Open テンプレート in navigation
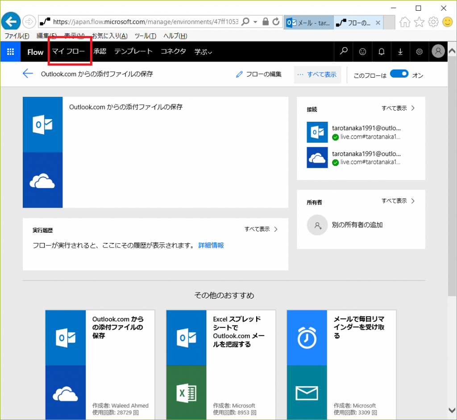The image size is (457, 420). [x=133, y=51]
